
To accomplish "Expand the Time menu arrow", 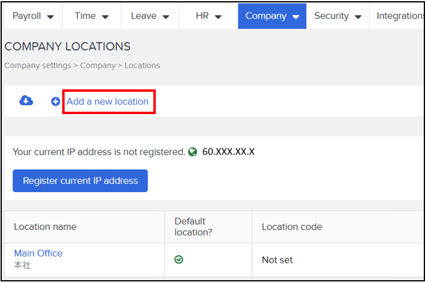I will click(x=105, y=17).
